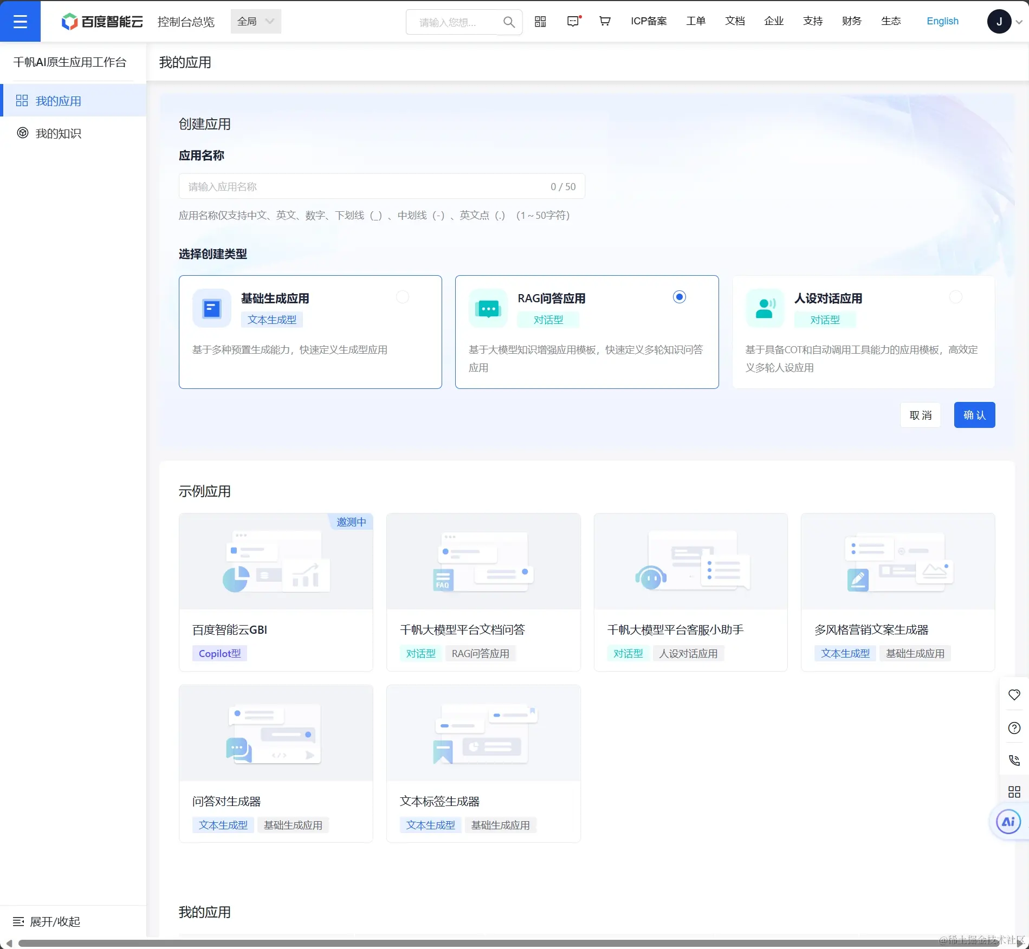
Task: Focus the header search input
Action: pos(453,22)
